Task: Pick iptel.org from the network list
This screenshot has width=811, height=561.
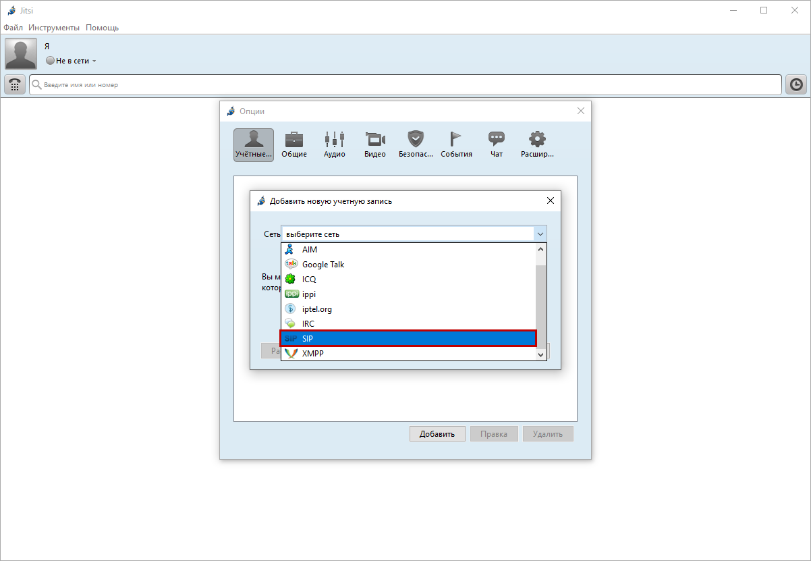Action: [x=408, y=309]
